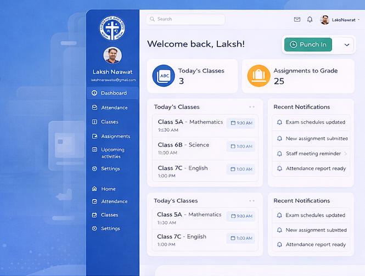This screenshot has height=276, width=365.
Task: Select upper Class 5A - Mathematics row
Action: tap(205, 126)
